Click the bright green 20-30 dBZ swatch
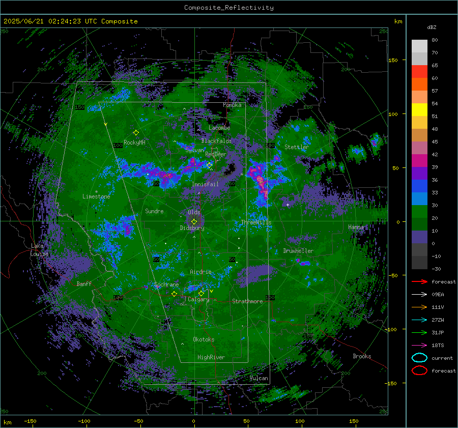458x428 pixels. [419, 212]
